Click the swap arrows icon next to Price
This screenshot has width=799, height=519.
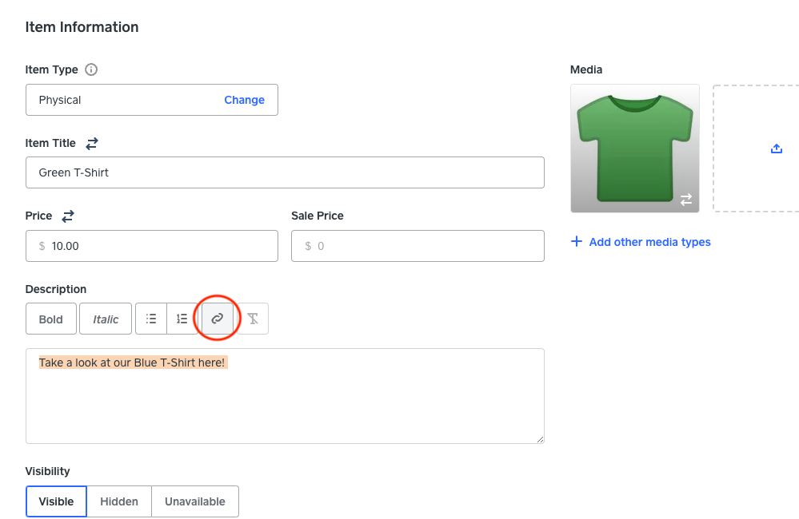(x=68, y=216)
